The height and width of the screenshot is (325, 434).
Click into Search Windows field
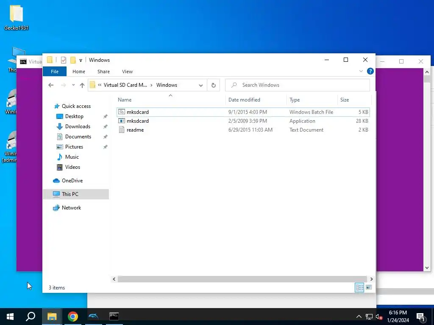297,85
